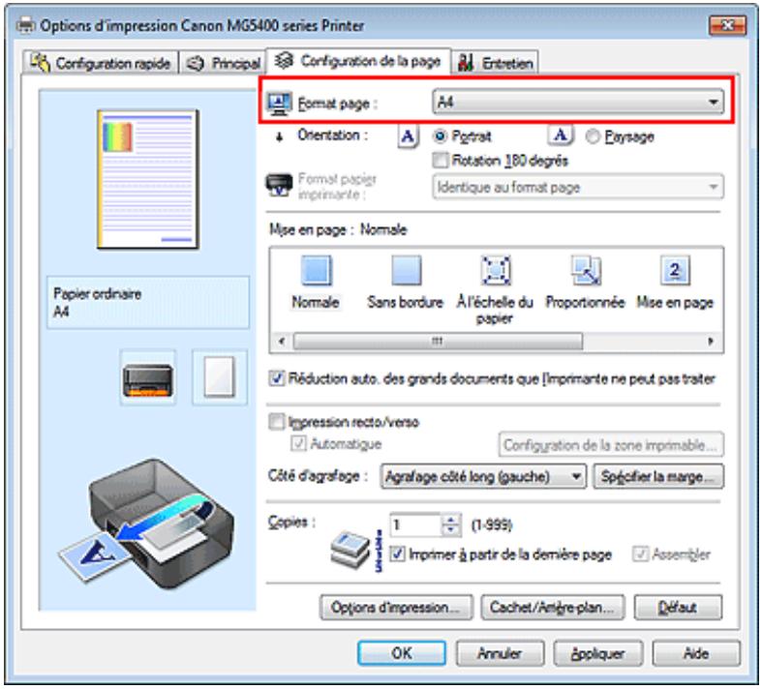Switch to Entretien tab
762x689 pixels.
point(495,63)
